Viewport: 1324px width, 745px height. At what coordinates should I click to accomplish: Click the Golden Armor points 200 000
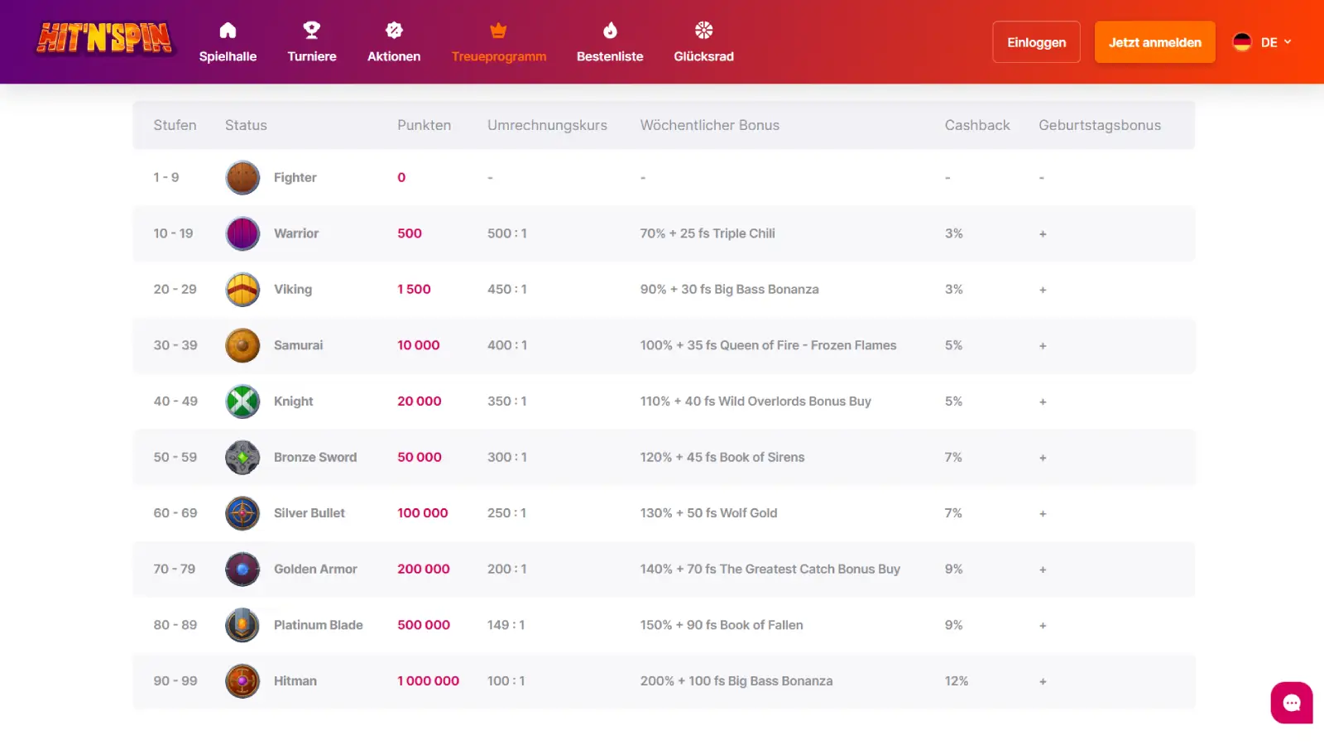tap(424, 569)
